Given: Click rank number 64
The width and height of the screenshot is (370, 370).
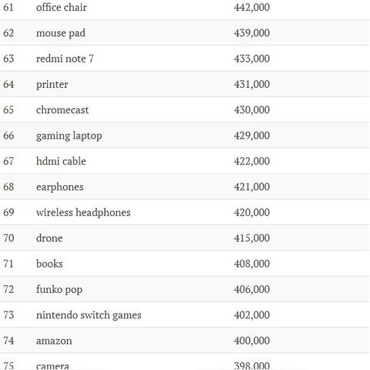Looking at the screenshot, I should click(x=8, y=84).
